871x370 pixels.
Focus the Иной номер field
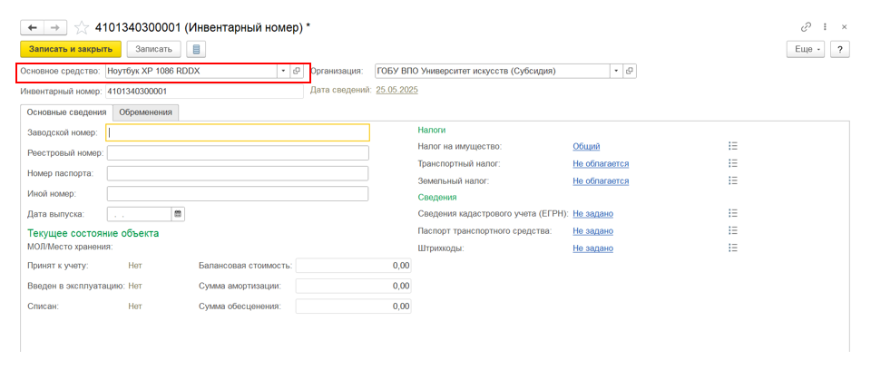(238, 194)
